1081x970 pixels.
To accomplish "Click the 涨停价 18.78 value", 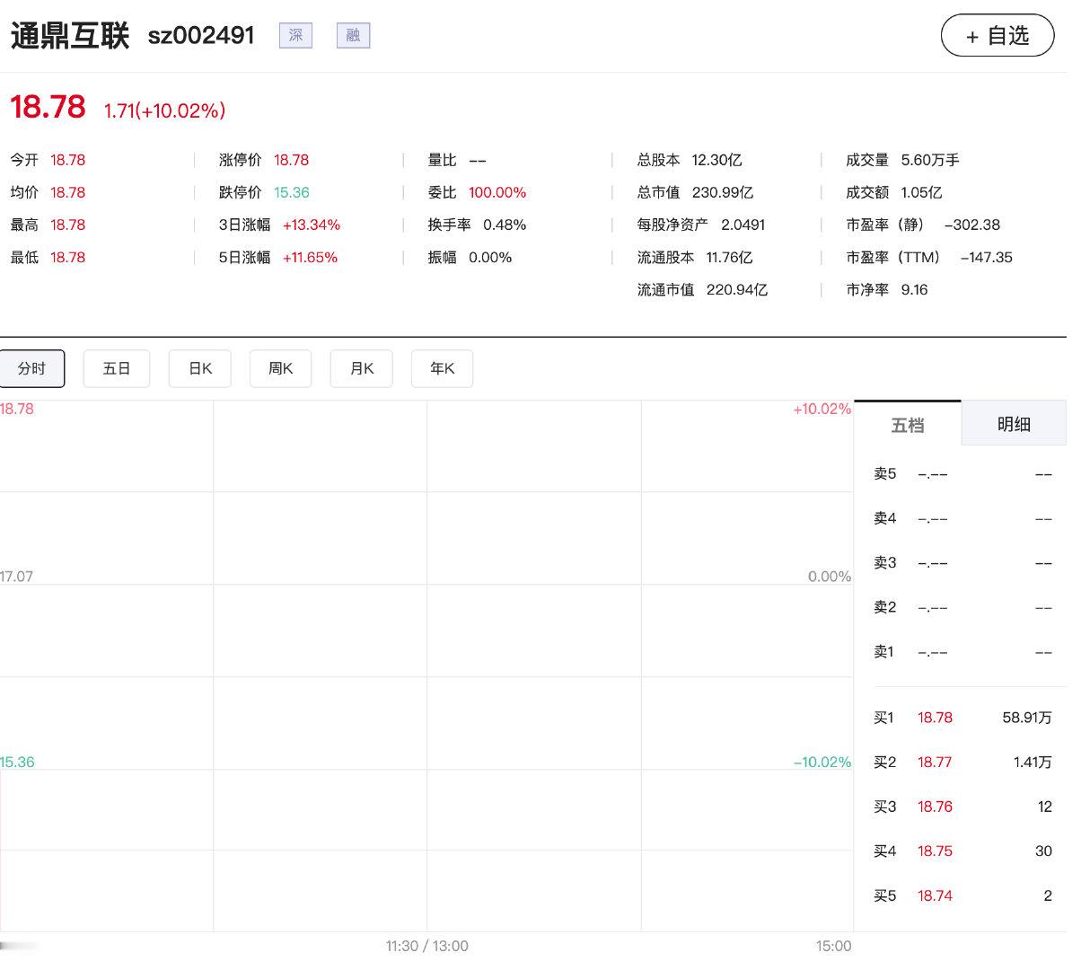I will click(291, 160).
